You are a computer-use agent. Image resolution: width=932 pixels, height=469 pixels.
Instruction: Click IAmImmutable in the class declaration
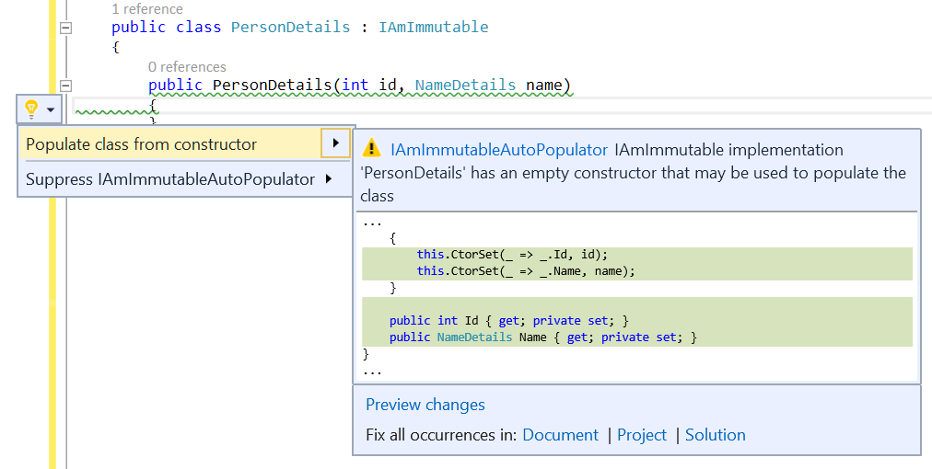[x=434, y=28]
